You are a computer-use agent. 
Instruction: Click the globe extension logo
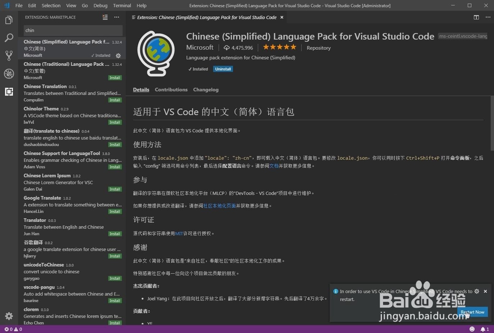coord(156,53)
